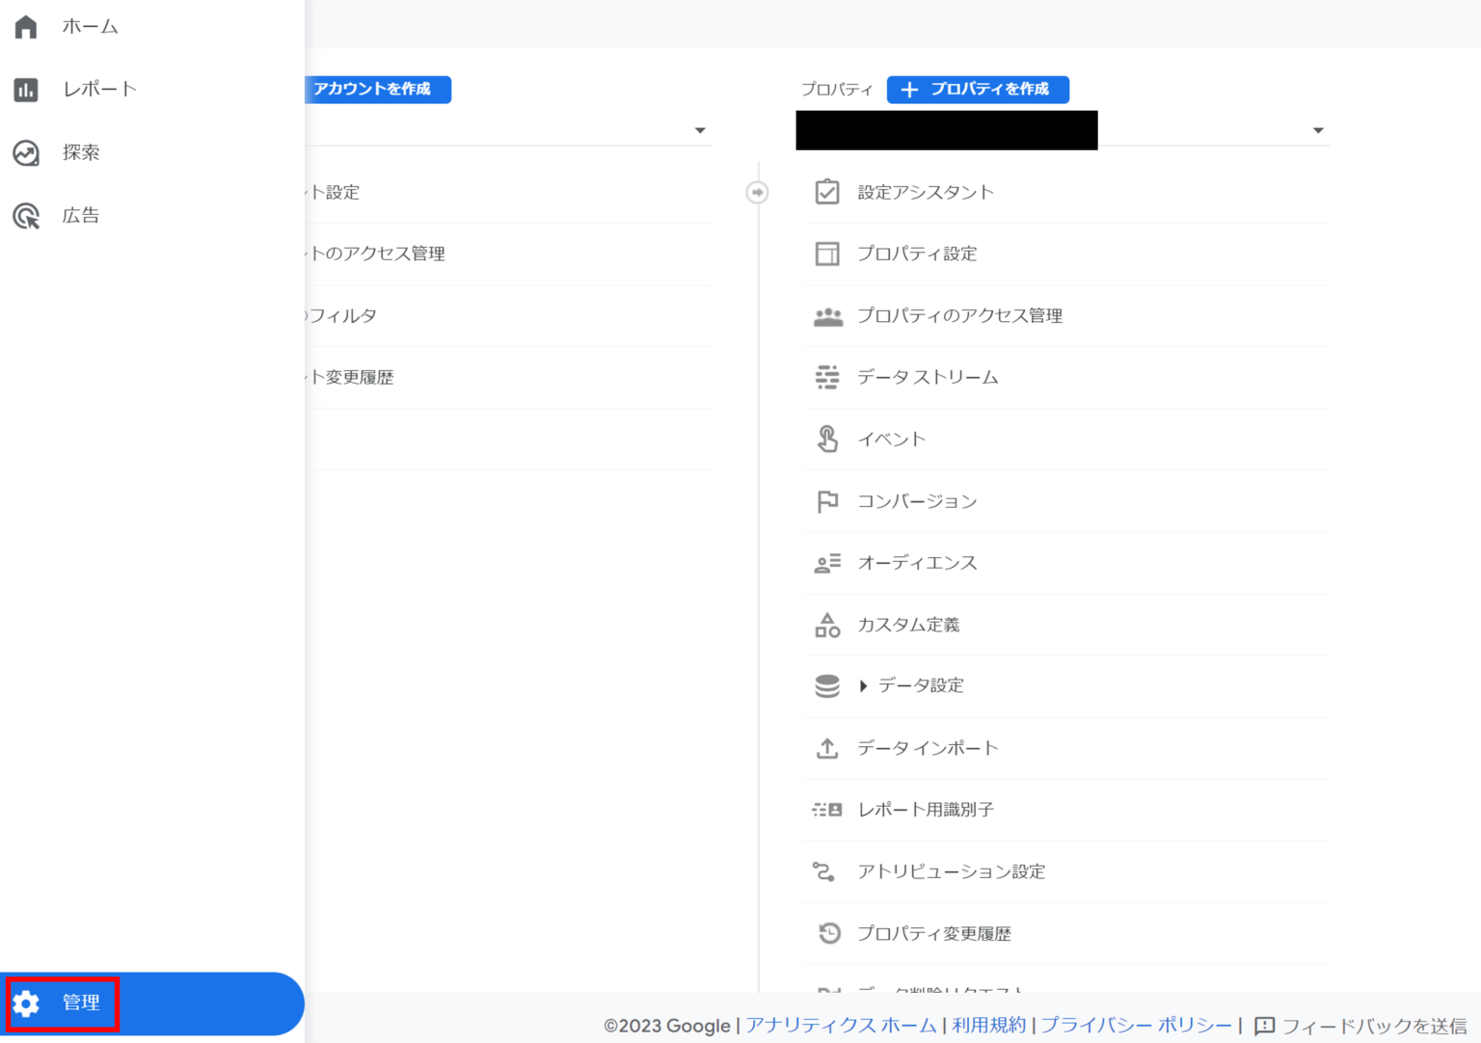
Task: Click the プロパティを作成 button
Action: [977, 89]
